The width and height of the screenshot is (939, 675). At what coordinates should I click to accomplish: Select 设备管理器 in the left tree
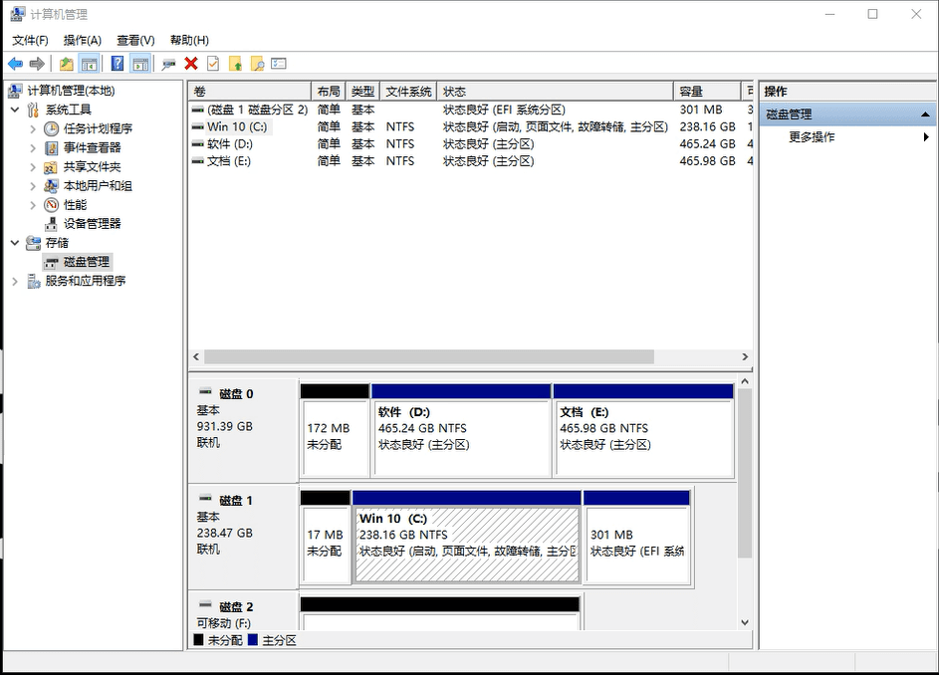pyautogui.click(x=93, y=223)
